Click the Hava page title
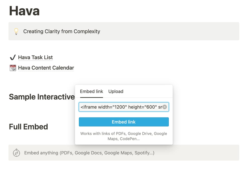Image resolution: width=249 pixels, height=170 pixels. point(24,11)
